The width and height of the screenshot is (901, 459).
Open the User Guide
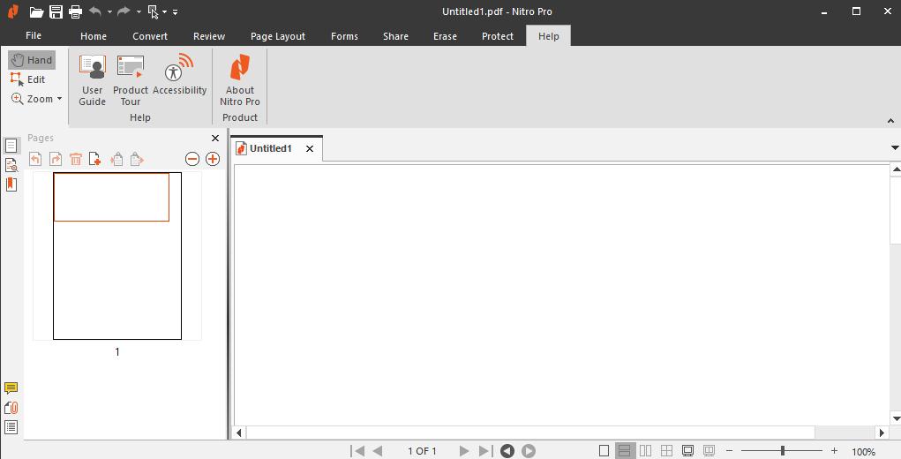point(92,80)
